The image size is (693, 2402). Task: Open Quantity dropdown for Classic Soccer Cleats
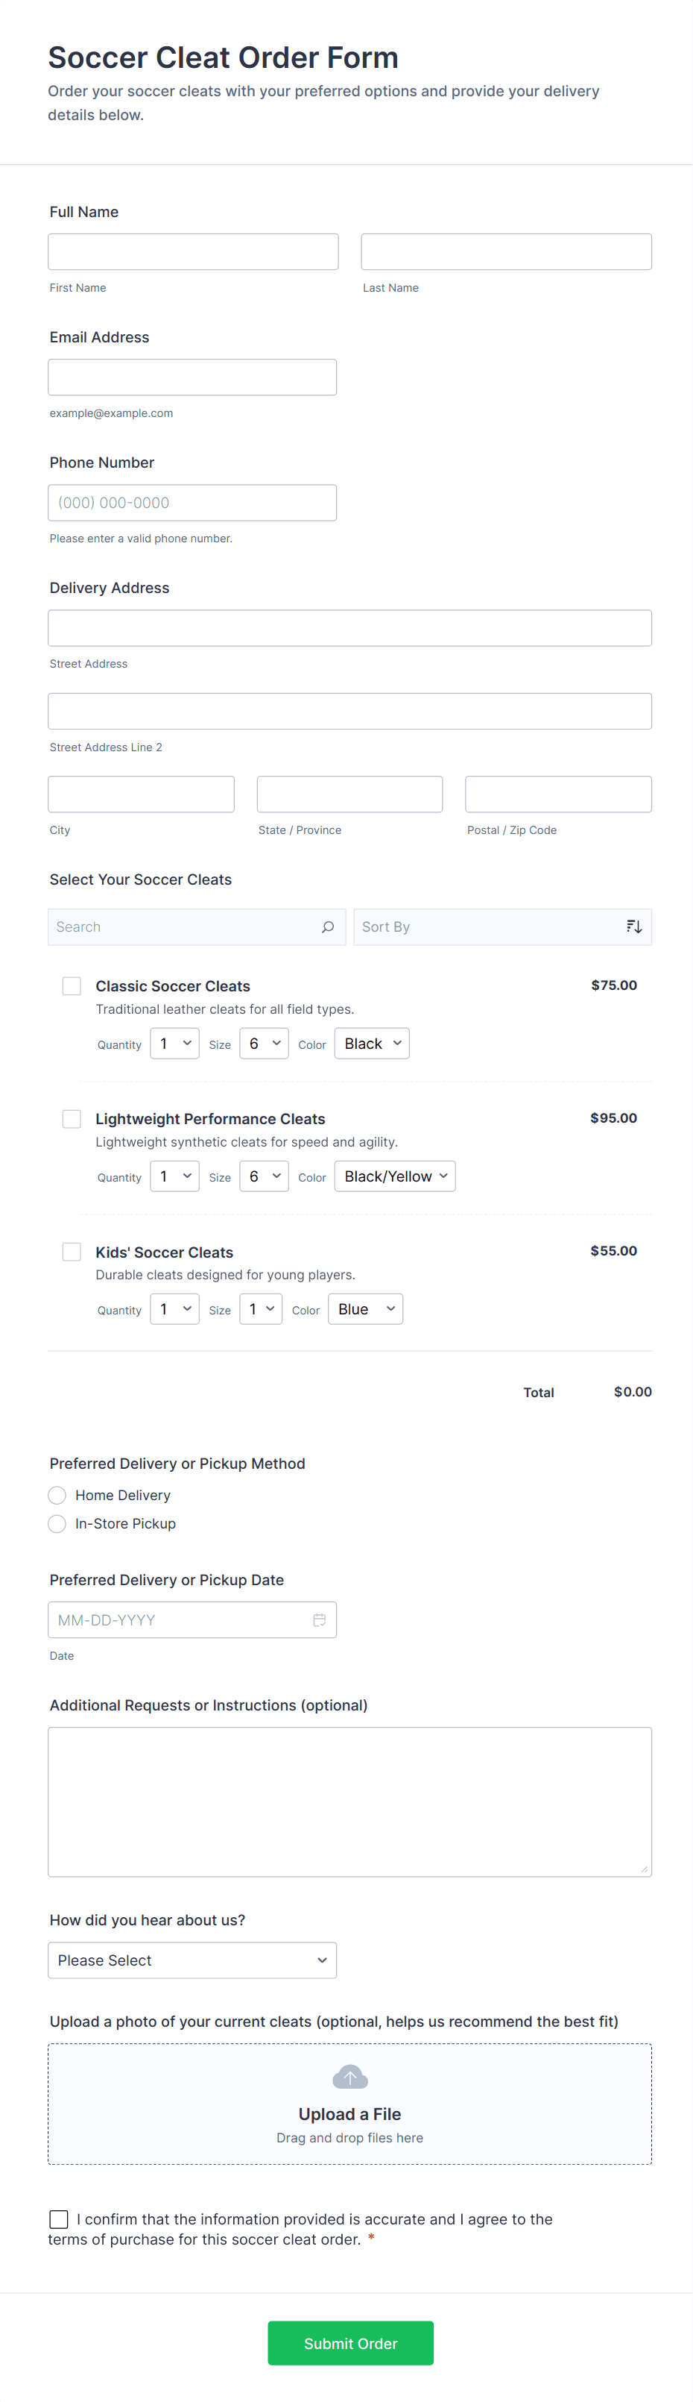pos(174,1044)
